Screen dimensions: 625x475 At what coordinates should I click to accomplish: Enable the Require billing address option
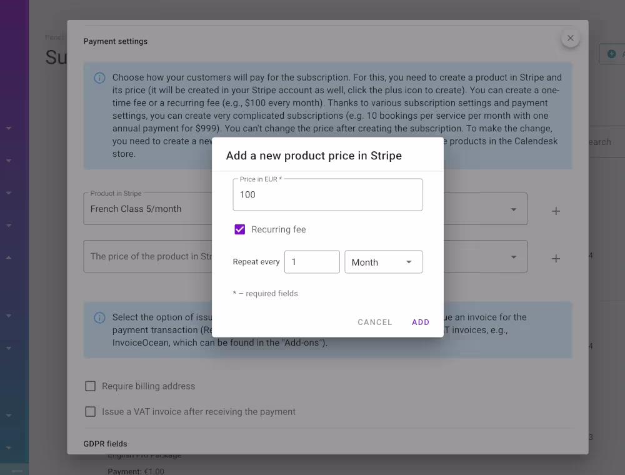tap(90, 386)
